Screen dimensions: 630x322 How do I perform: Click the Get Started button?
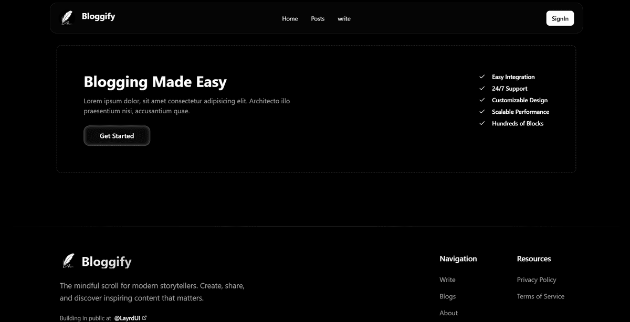(117, 135)
